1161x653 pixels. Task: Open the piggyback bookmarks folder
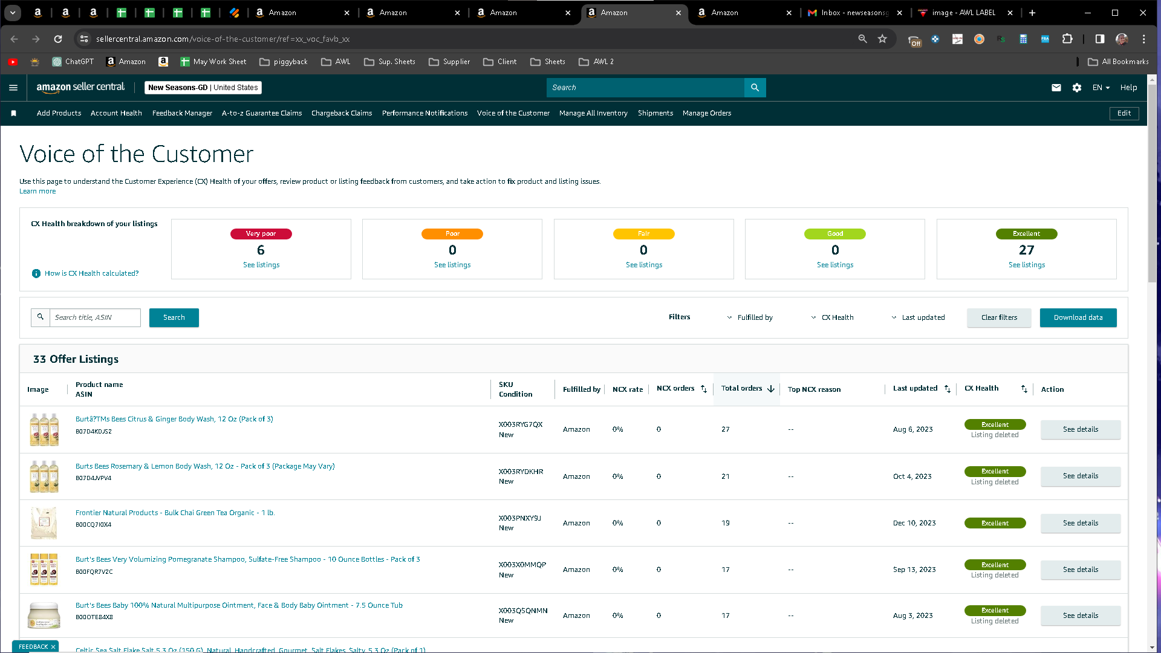pos(284,62)
